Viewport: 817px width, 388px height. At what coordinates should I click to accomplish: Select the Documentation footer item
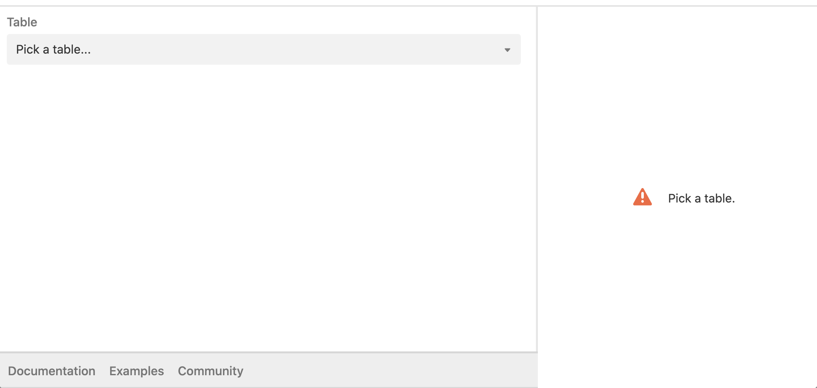coord(51,371)
